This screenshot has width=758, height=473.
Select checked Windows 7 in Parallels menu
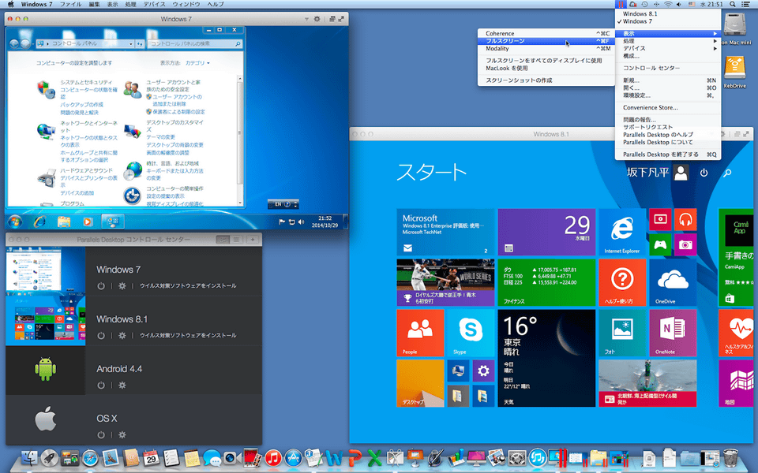click(668, 21)
